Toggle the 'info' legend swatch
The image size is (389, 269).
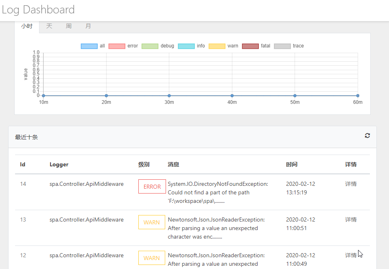tap(186, 46)
